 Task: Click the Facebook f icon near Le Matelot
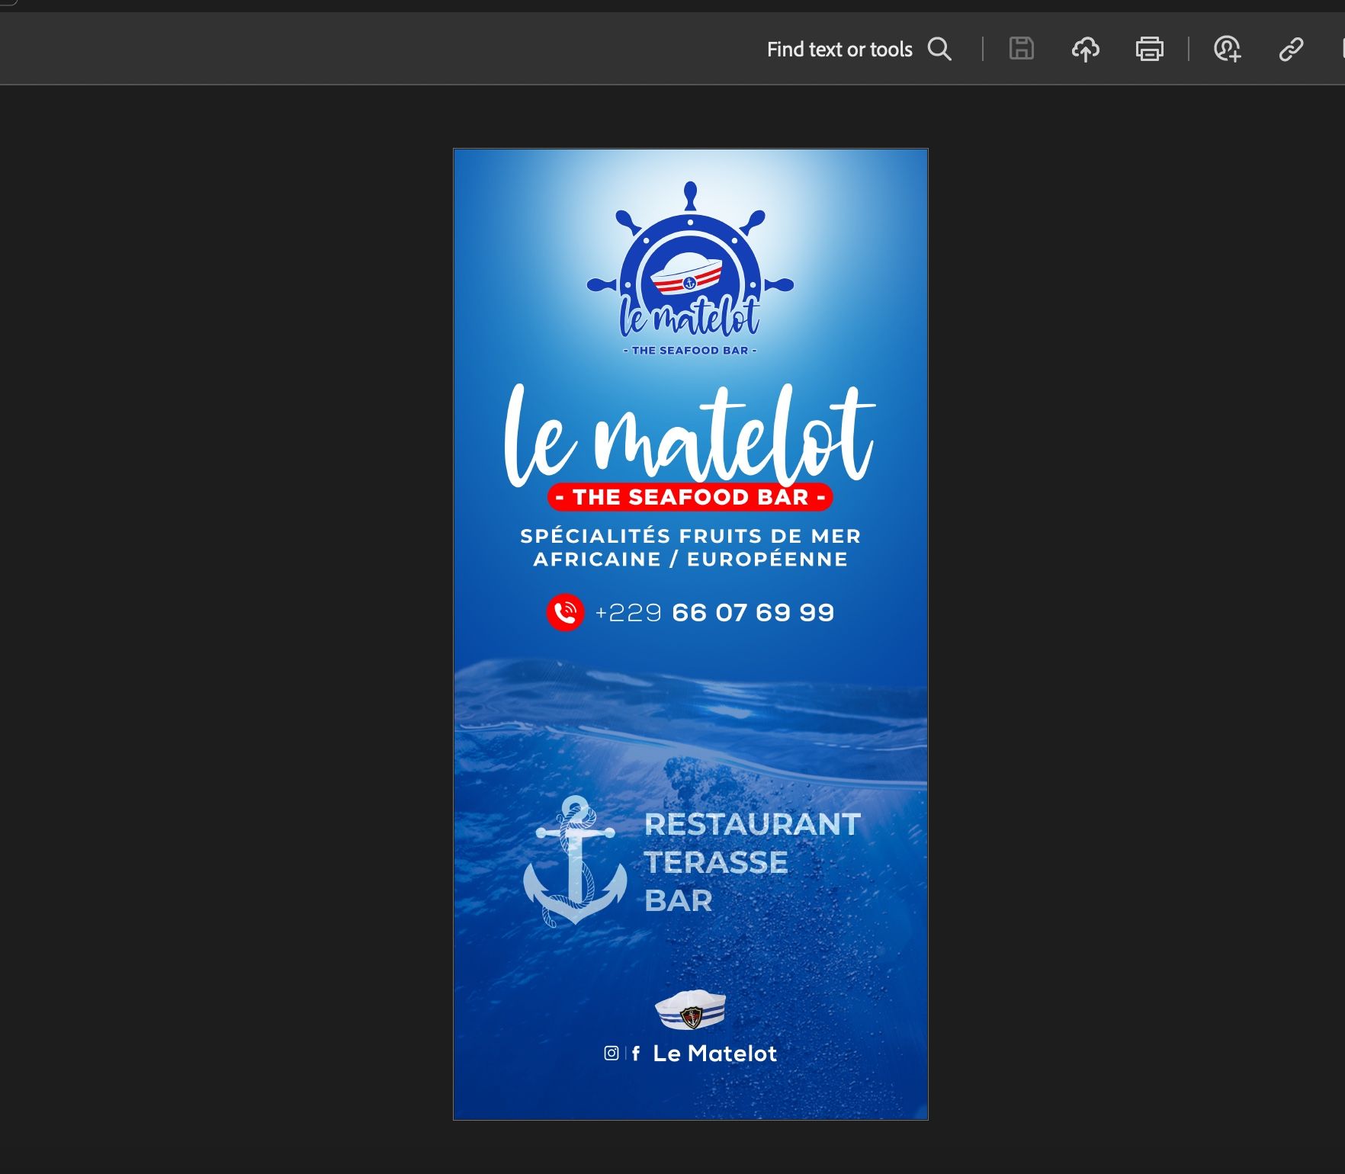636,1053
